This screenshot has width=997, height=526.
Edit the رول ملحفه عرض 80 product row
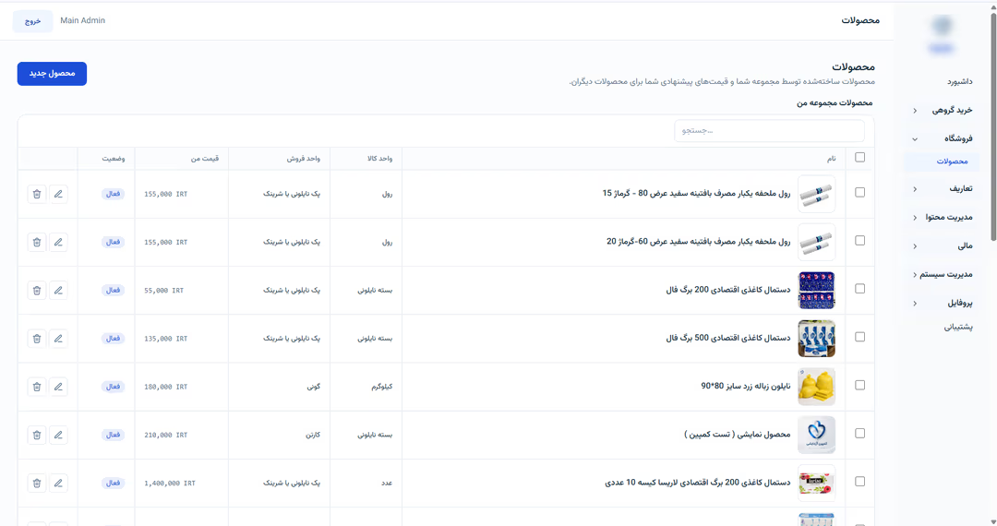pos(58,194)
